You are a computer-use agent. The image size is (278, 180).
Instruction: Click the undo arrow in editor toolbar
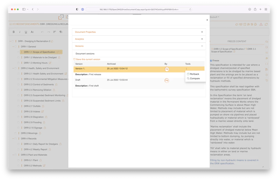click(x=42, y=32)
